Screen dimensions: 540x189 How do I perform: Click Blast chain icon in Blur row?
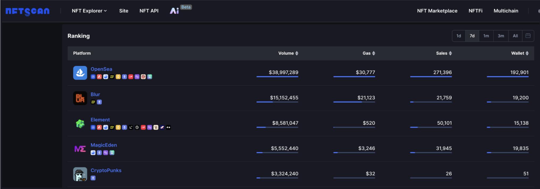coord(93,102)
